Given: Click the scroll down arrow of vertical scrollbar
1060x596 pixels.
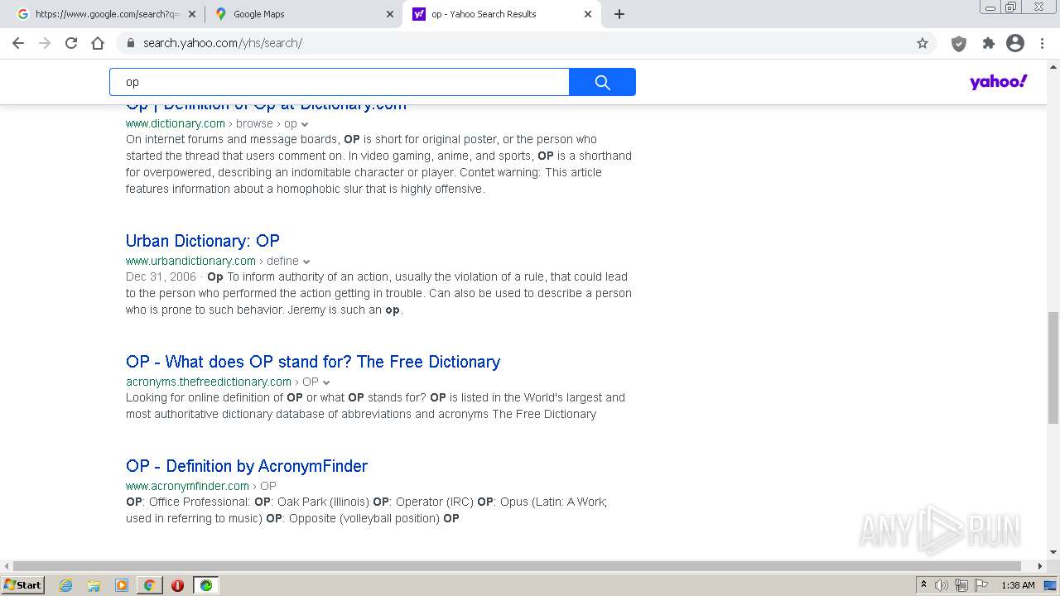Looking at the screenshot, I should [x=1053, y=552].
